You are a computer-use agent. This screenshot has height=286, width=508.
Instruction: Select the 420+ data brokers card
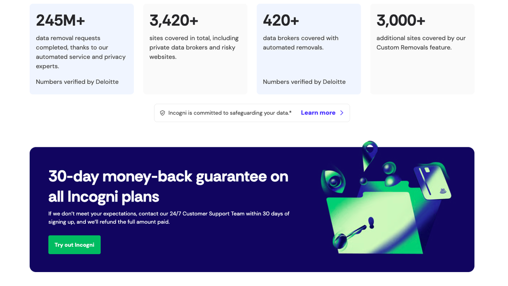(309, 49)
